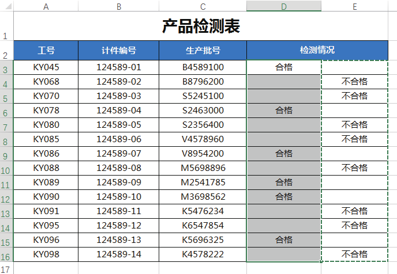
Task: Select cell containing KY088
Action: 46,168
